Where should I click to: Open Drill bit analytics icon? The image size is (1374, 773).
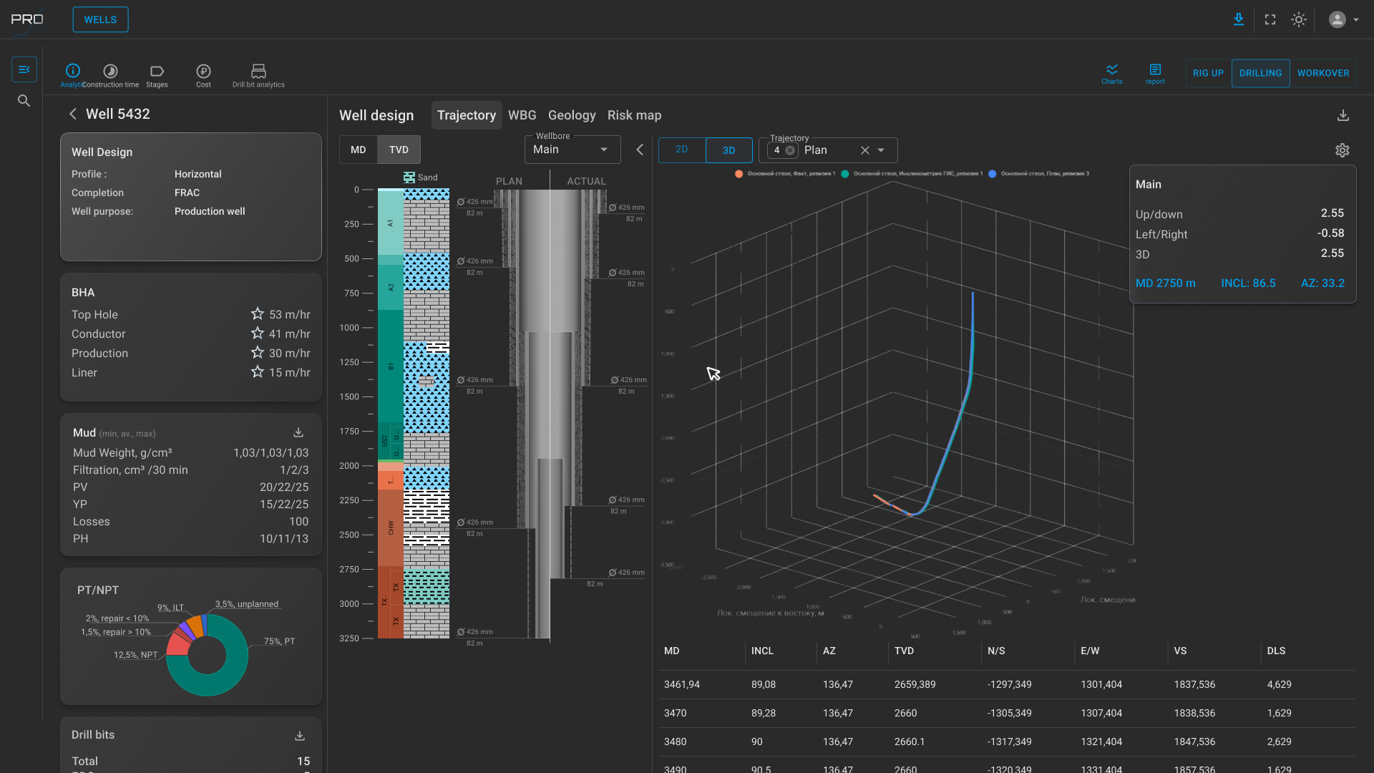tap(258, 71)
